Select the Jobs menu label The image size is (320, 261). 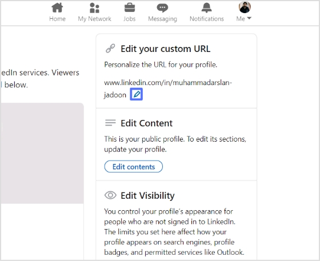[x=129, y=19]
